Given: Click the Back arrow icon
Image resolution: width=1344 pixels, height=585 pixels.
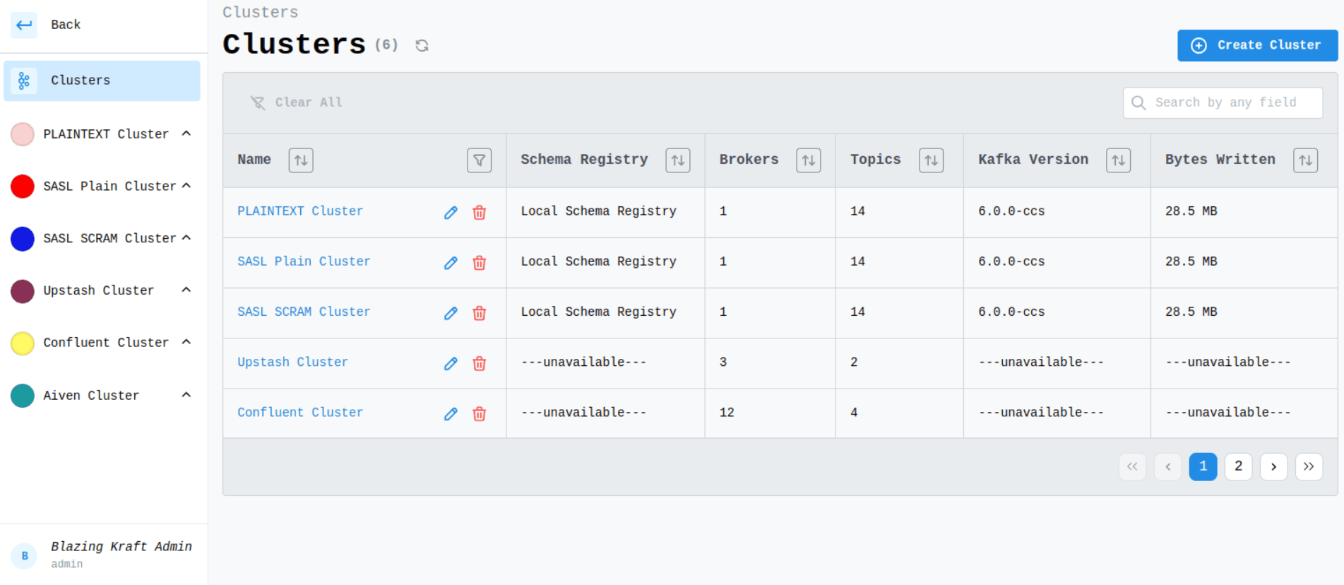Looking at the screenshot, I should coord(24,25).
